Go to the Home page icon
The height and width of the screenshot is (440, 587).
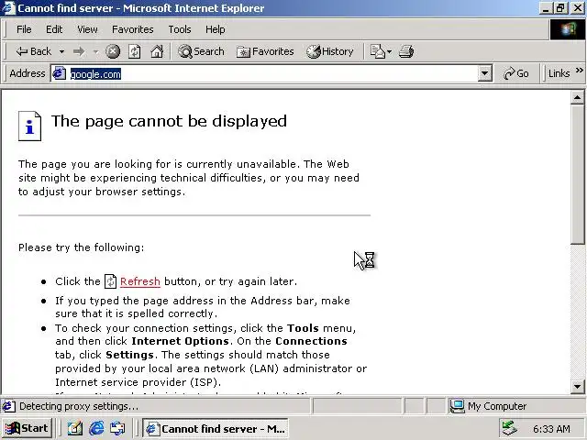[157, 51]
